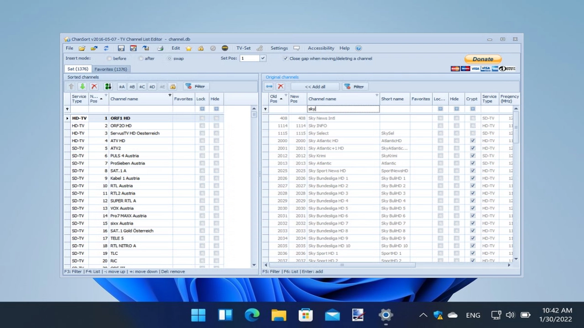Click the green renumber channels icon
Image resolution: width=584 pixels, height=328 pixels.
108,87
